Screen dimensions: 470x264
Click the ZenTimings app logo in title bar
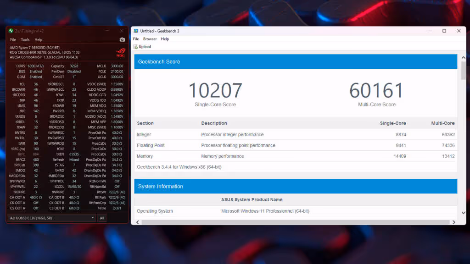(11, 31)
